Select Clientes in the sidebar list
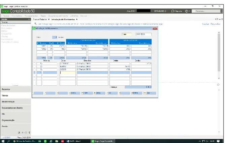 [x=5, y=37]
